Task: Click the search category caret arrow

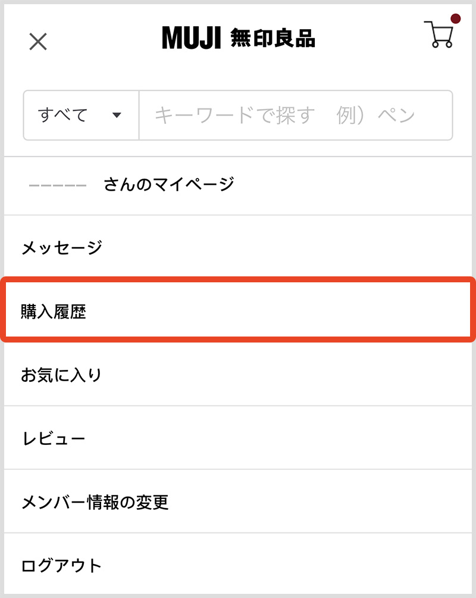Action: [117, 115]
